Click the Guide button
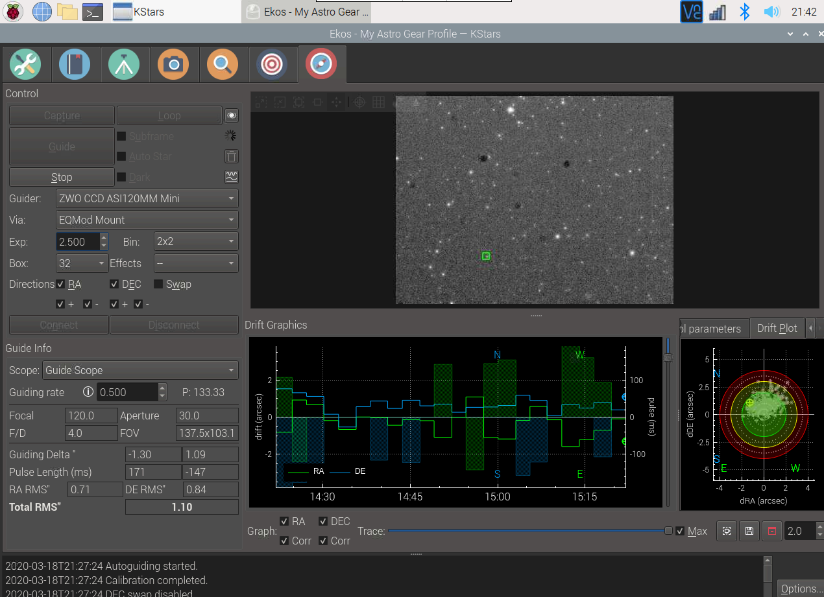The image size is (824, 597). (62, 146)
